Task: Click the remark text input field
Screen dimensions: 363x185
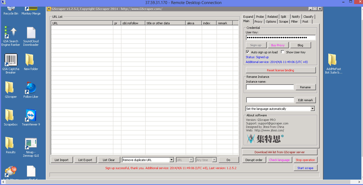Action: [x=270, y=100]
